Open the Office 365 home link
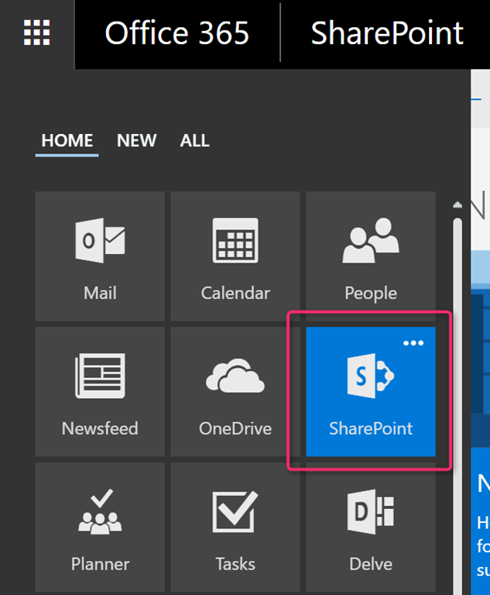This screenshot has height=595, width=490. (176, 33)
